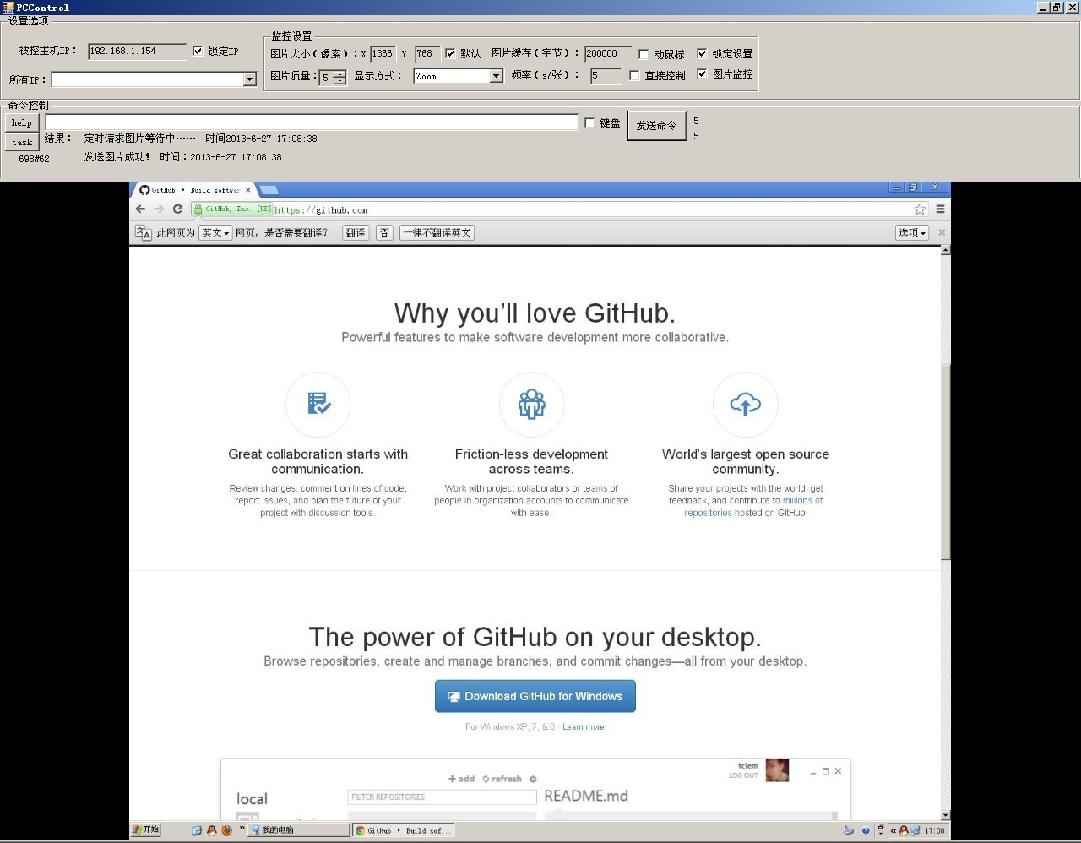Click the translate icon in infobar
The image size is (1081, 843).
tap(143, 232)
